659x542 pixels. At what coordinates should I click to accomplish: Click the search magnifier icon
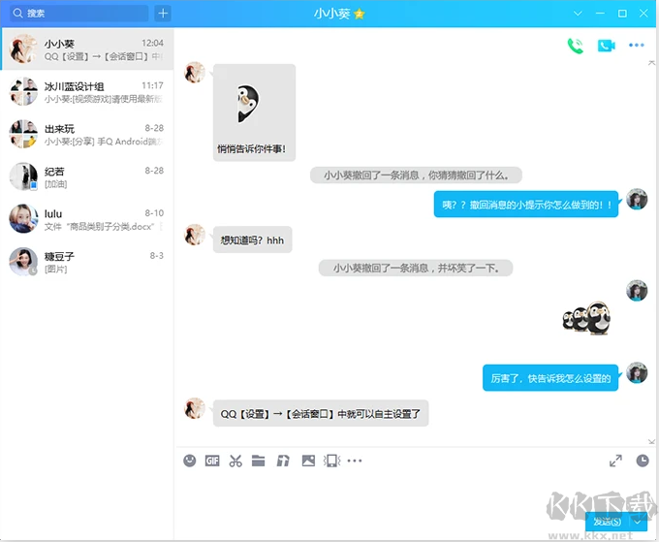[17, 14]
